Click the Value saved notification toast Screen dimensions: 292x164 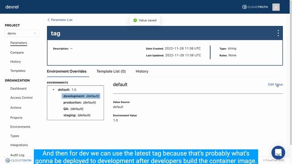click(145, 20)
